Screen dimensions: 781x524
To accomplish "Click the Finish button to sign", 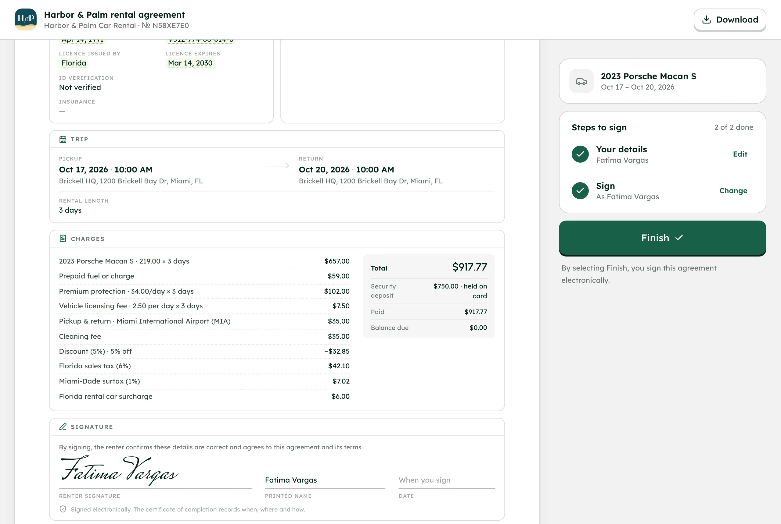I will 662,238.
